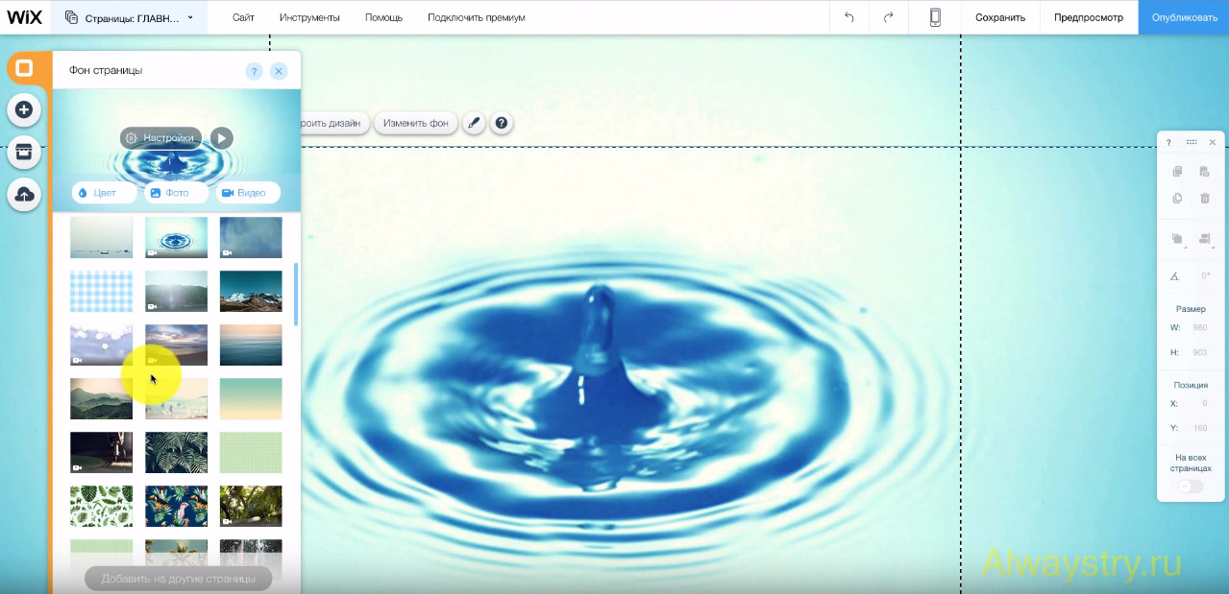Open the uploads cloud icon
The image size is (1229, 594).
coord(24,194)
